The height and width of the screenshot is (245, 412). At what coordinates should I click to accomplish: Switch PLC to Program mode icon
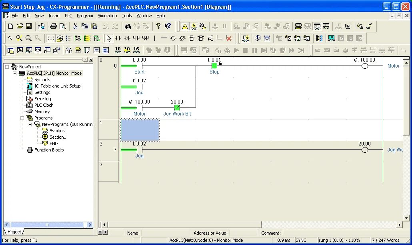(298, 26)
